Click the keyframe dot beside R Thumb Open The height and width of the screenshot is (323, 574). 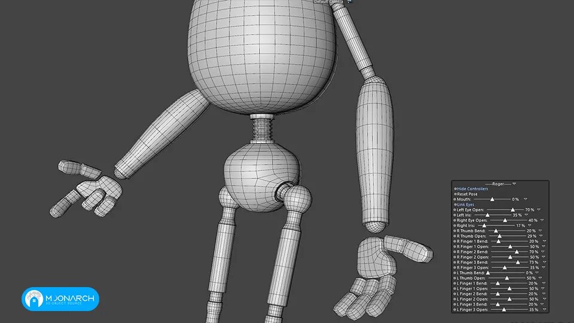[x=454, y=236]
